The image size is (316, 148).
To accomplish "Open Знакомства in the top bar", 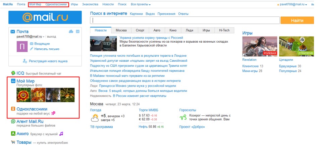I will 90,4.
